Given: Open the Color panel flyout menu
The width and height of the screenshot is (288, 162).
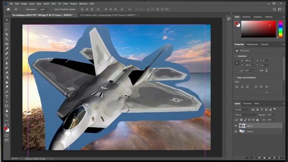Looking at the screenshot, I should point(283,17).
